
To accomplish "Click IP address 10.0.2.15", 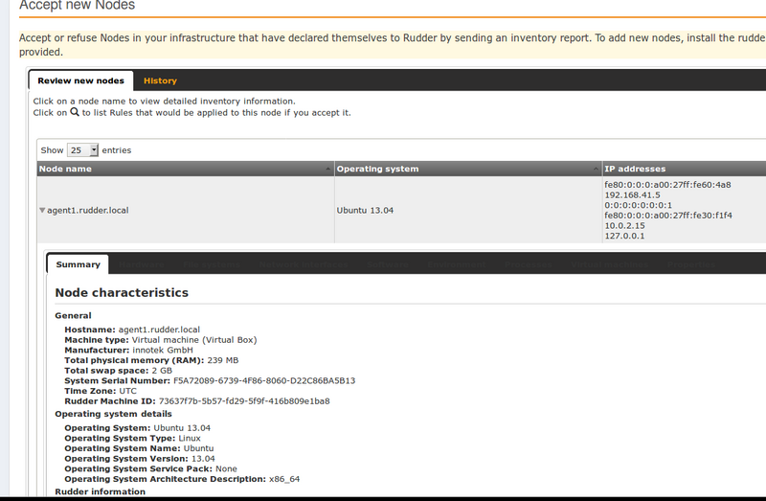I will pyautogui.click(x=625, y=226).
